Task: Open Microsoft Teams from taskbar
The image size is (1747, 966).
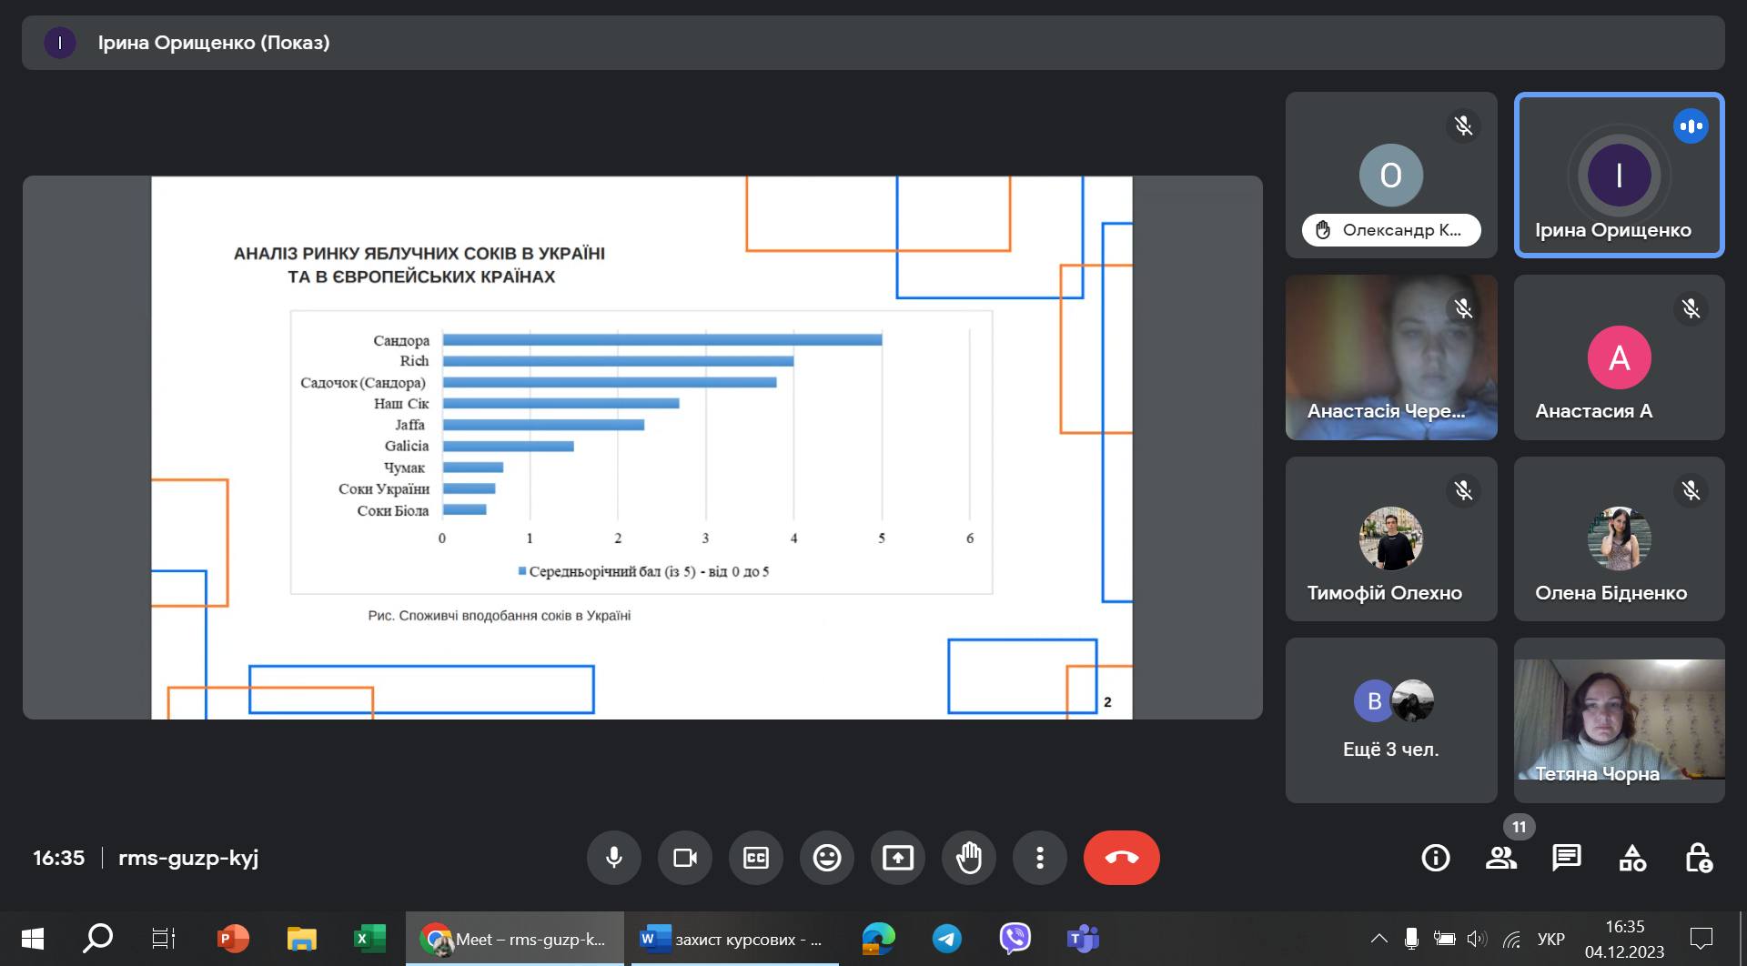Action: (1083, 939)
